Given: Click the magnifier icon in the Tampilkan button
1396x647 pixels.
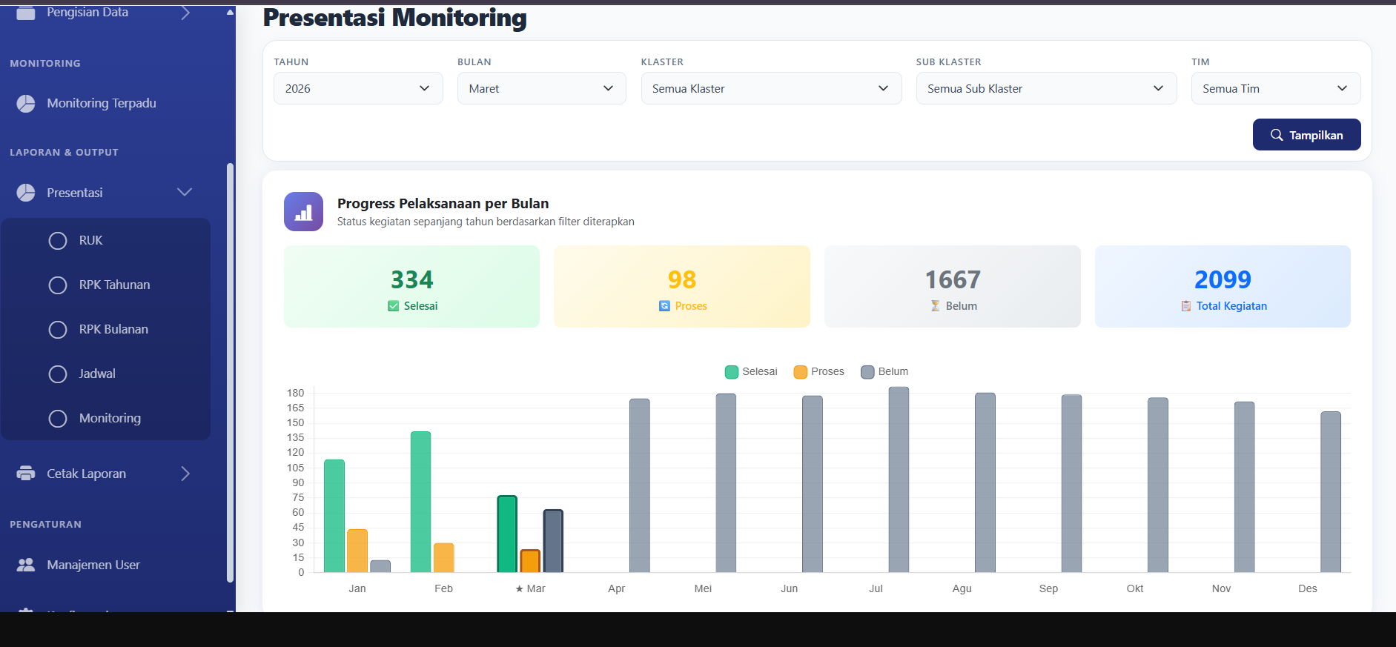Looking at the screenshot, I should click(1277, 135).
